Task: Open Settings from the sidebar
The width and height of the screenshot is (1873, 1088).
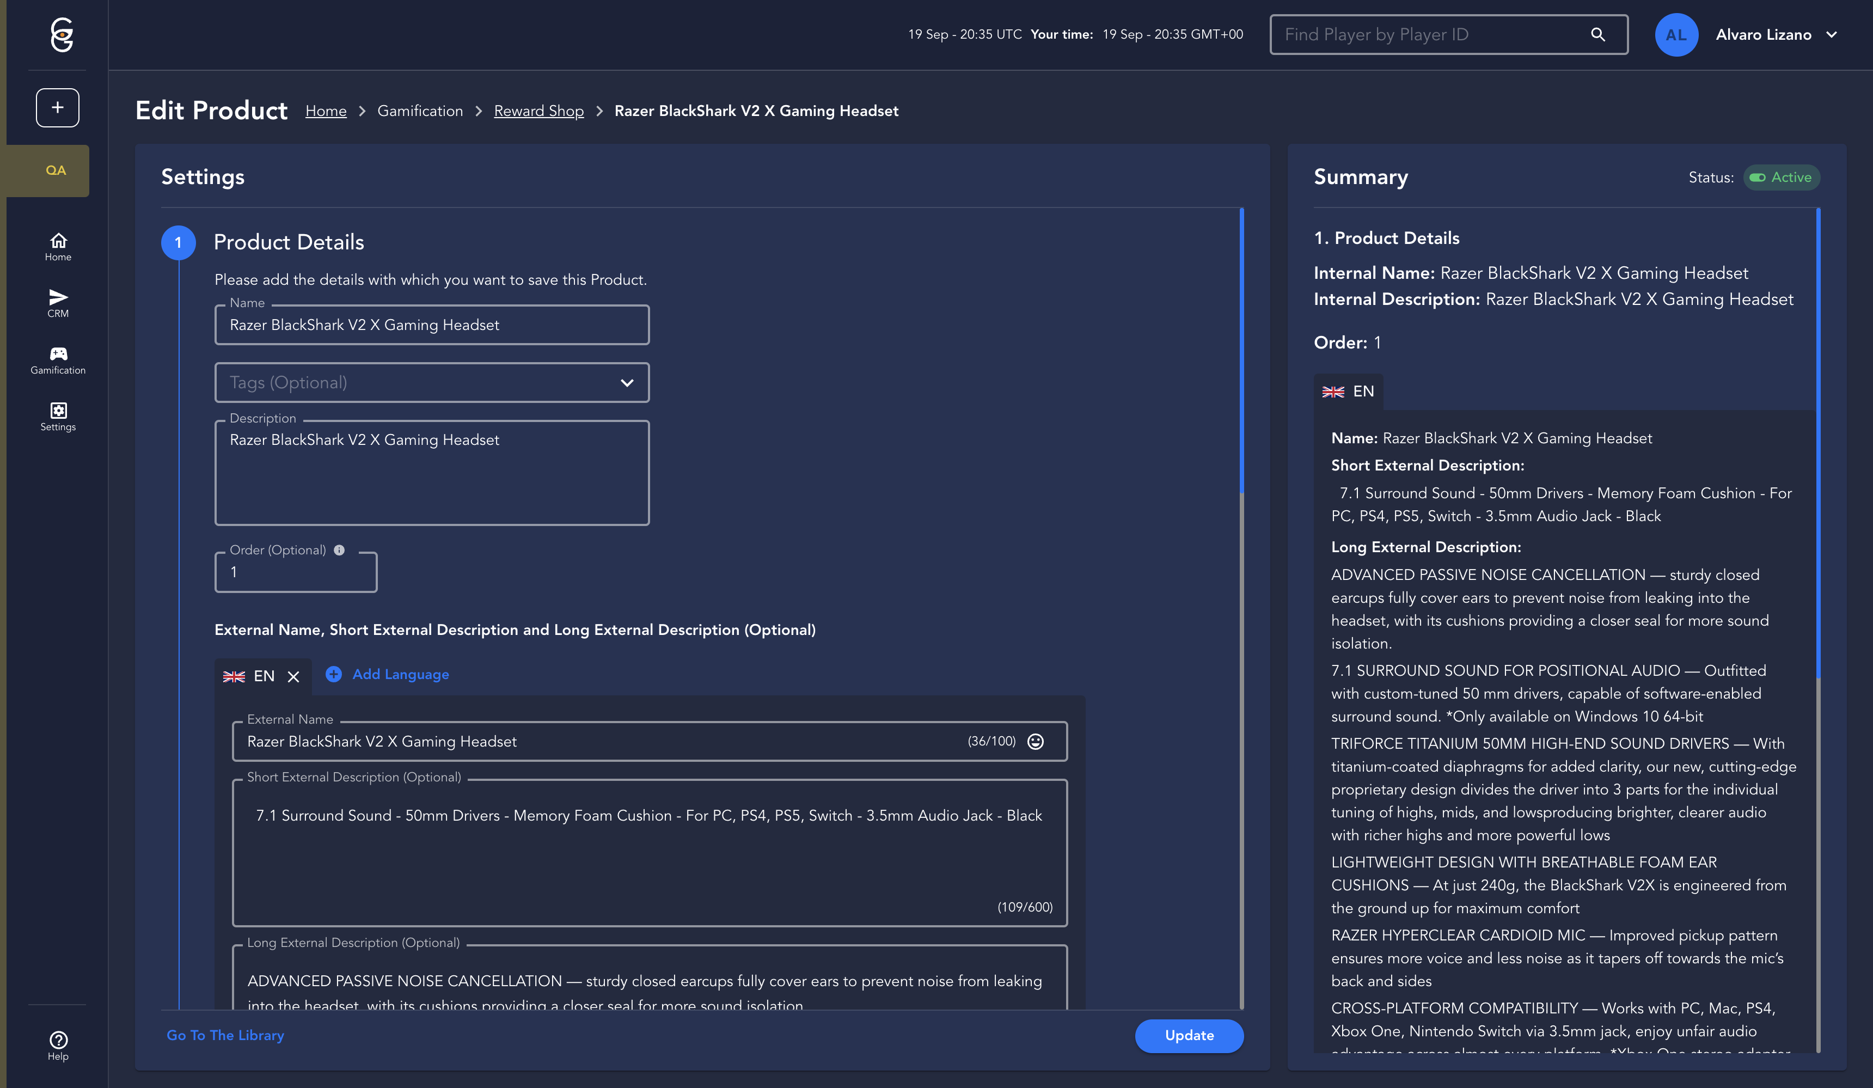Action: (58, 416)
